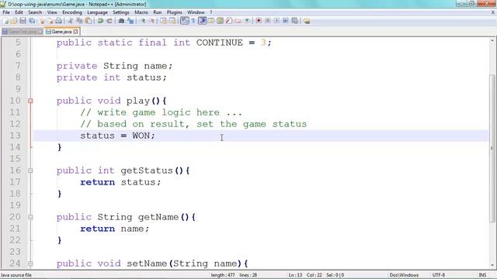Click the CONTINUE constant on line 5
497x279 pixels.
pyautogui.click(x=219, y=43)
